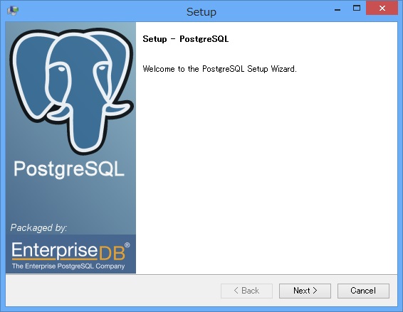Click 'The Enterprise PostgreSQL Company' tagline
Image resolution: width=403 pixels, height=312 pixels.
coord(68,266)
